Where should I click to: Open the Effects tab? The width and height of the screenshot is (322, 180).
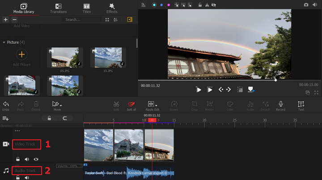(112, 8)
